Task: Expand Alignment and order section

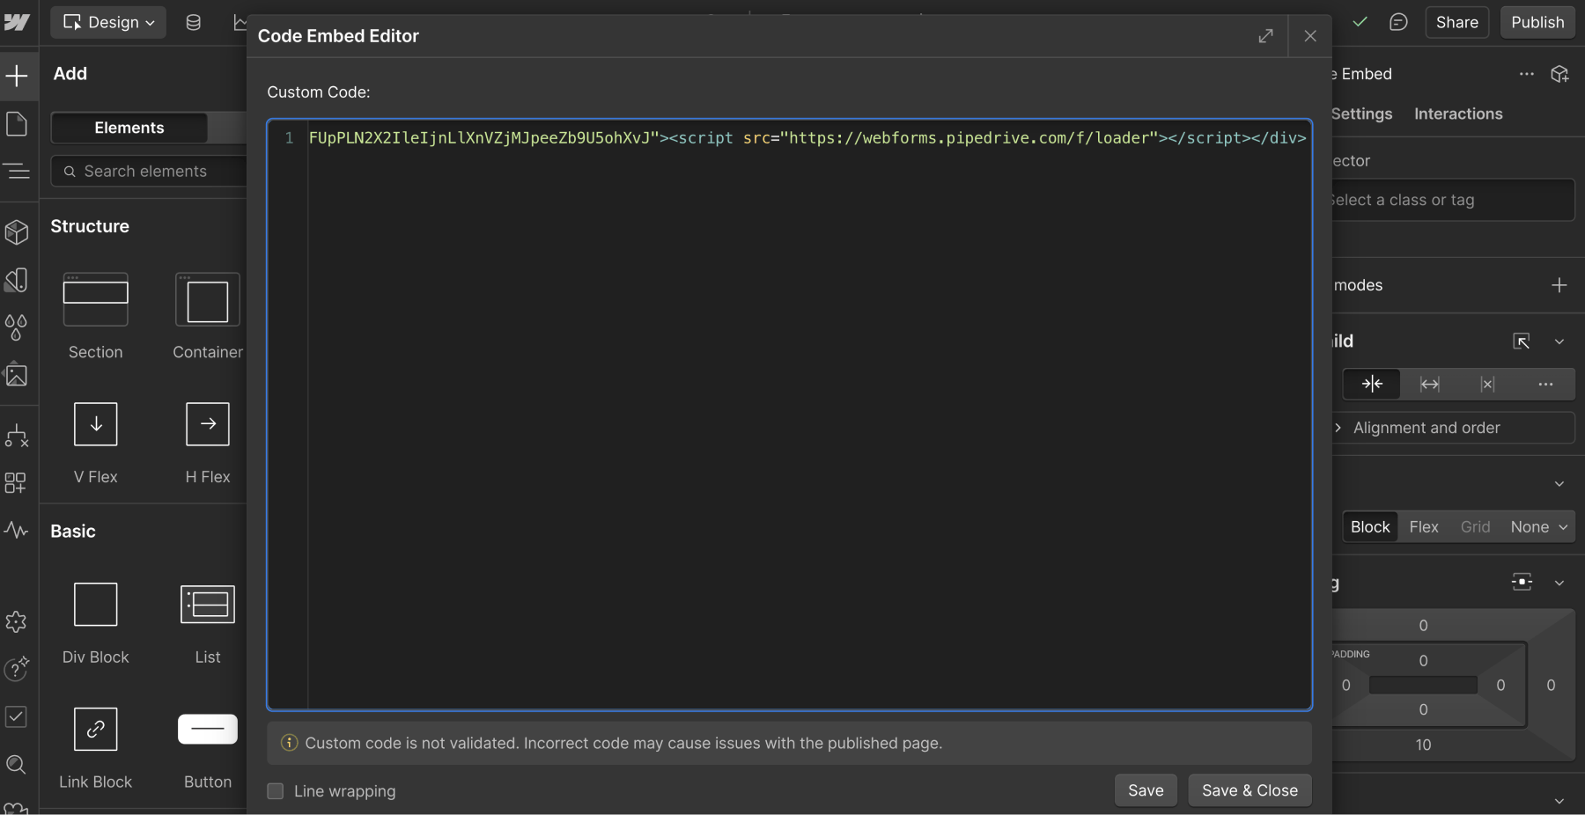Action: pos(1454,428)
